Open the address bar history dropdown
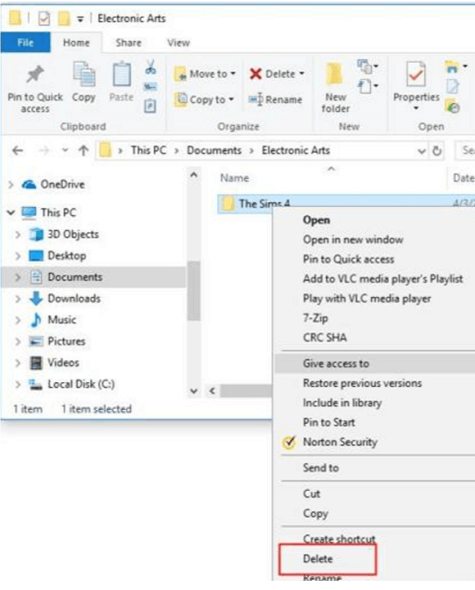 (421, 151)
